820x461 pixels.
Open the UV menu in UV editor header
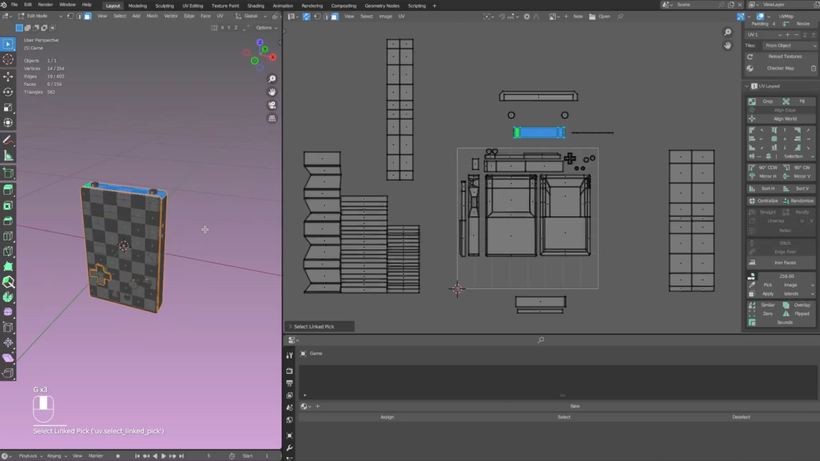pos(401,17)
